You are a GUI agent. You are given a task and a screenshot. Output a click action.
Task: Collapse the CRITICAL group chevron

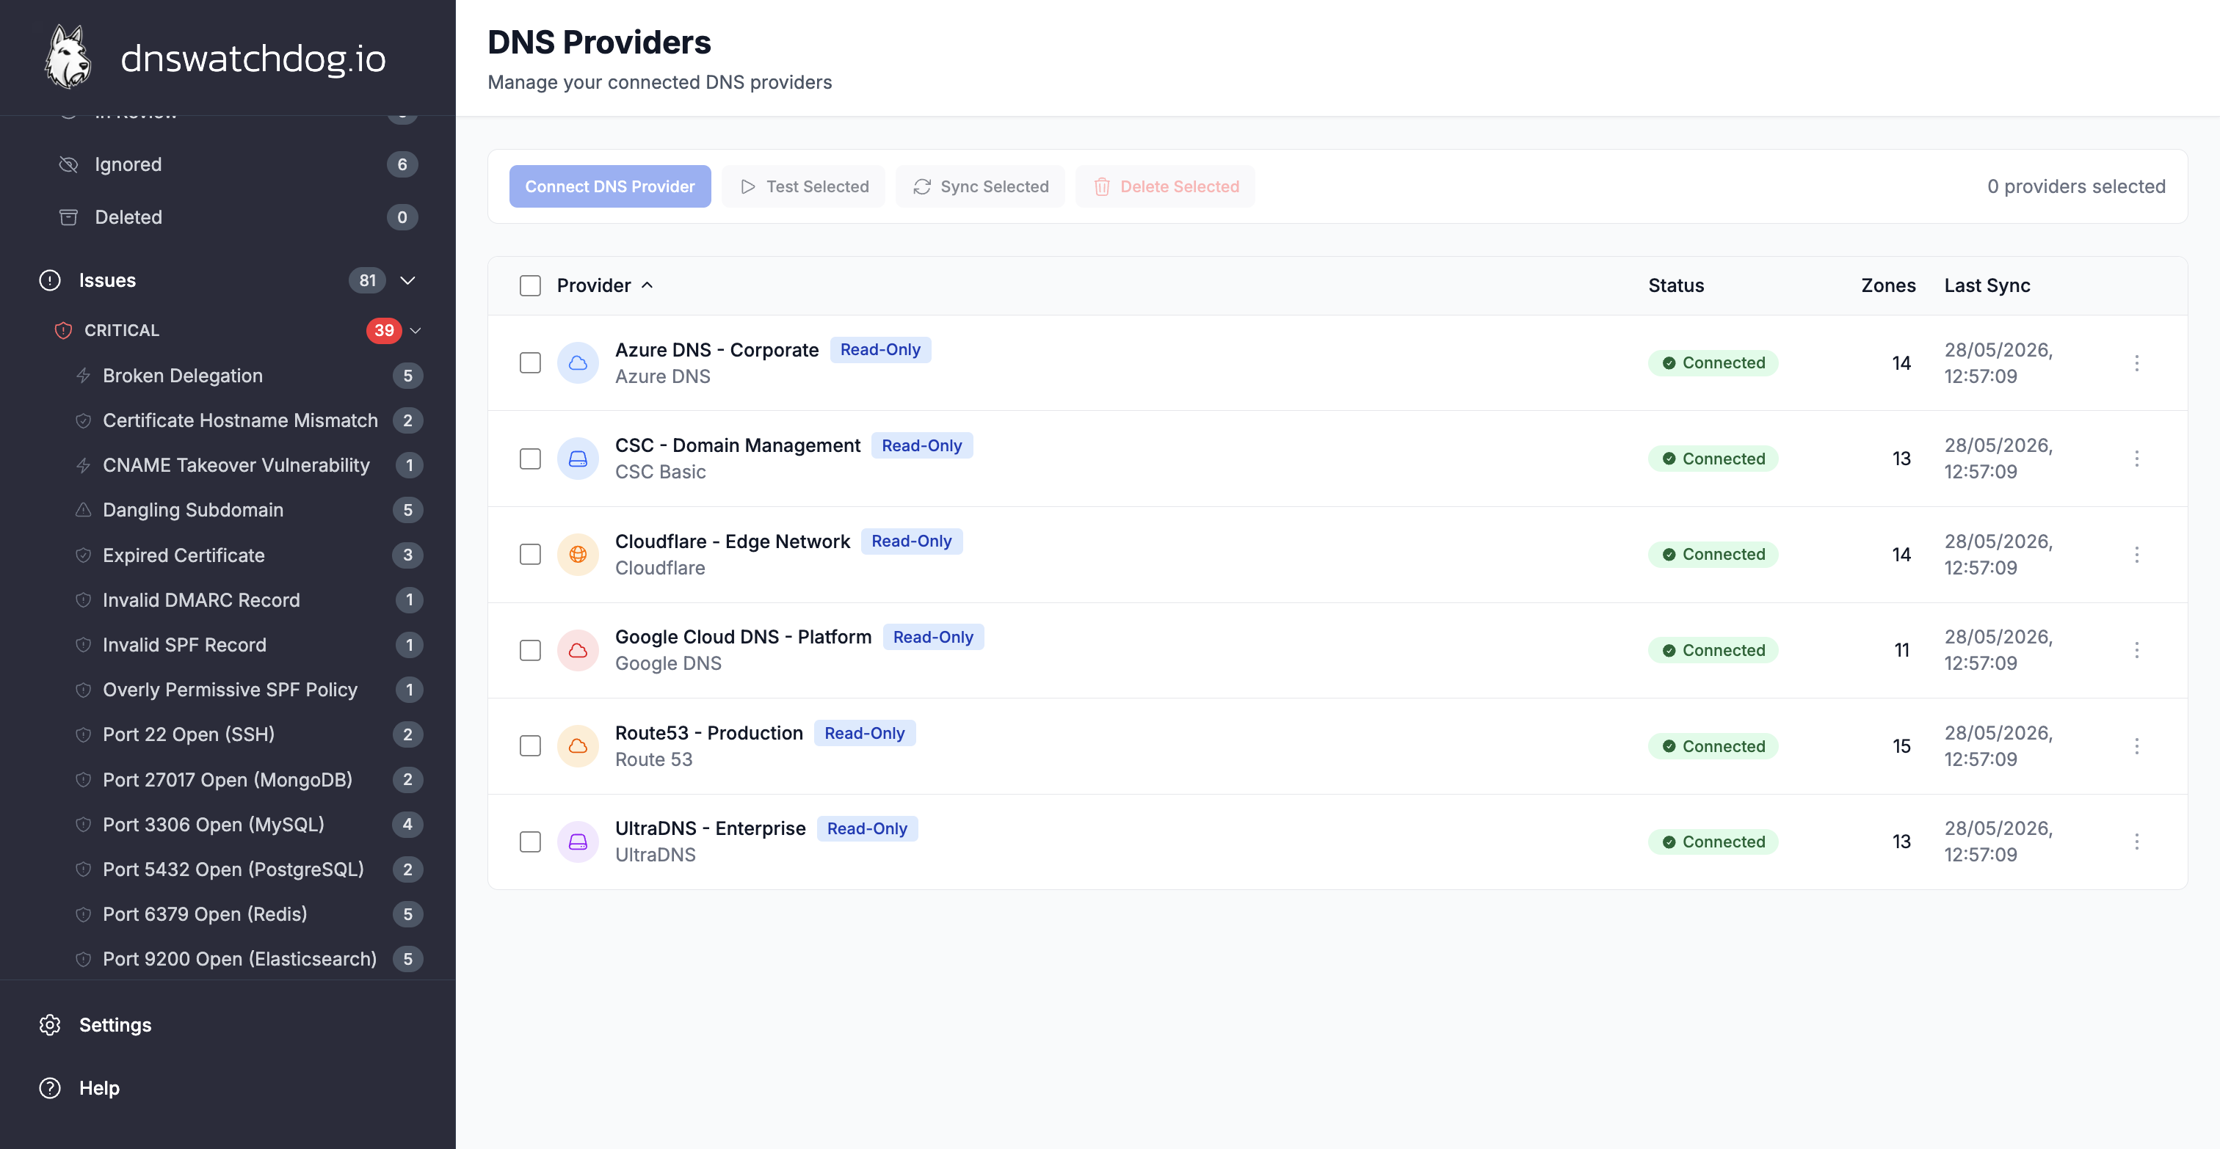(x=416, y=331)
